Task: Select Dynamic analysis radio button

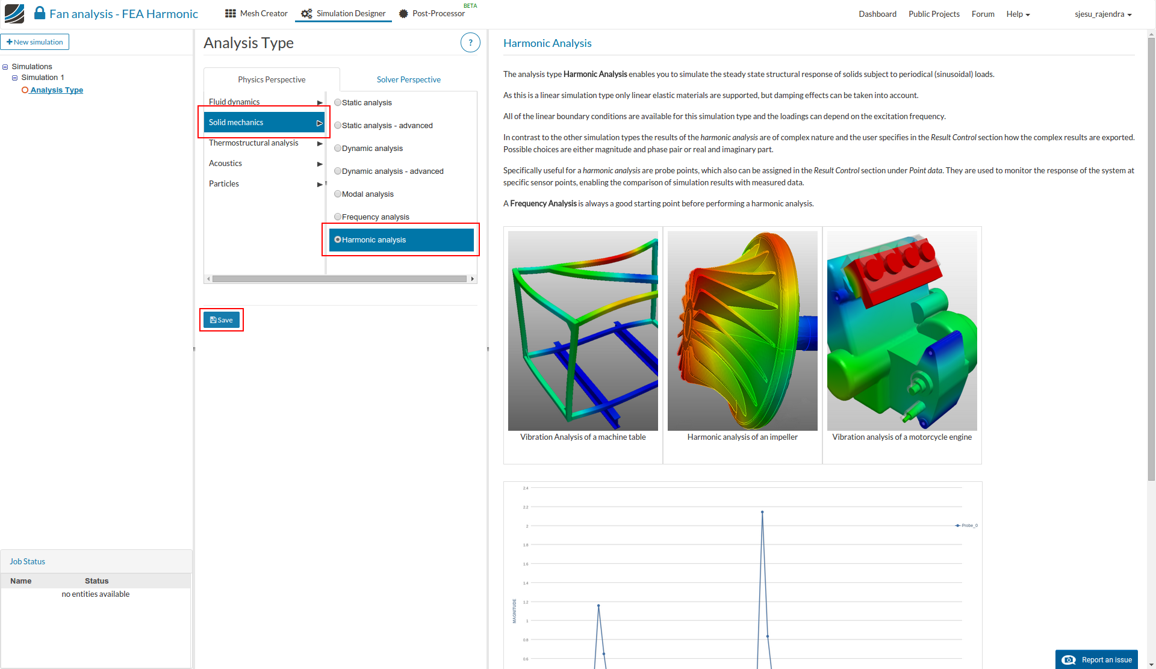Action: click(338, 148)
